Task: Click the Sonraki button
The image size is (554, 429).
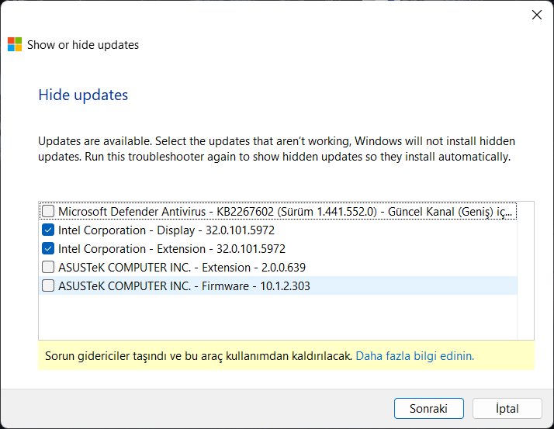Action: [428, 409]
